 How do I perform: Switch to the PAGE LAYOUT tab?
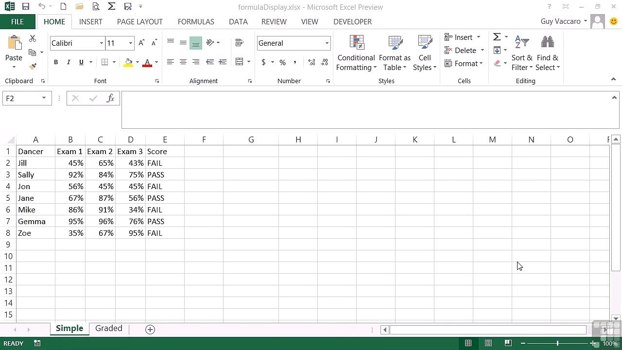pos(140,21)
